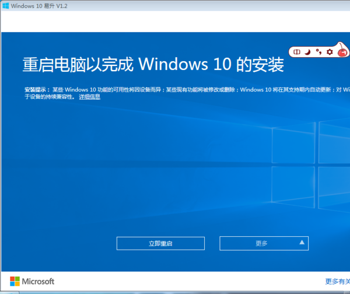This screenshot has width=350, height=294.
Task: Open IME settings gear icon
Action: [x=330, y=52]
